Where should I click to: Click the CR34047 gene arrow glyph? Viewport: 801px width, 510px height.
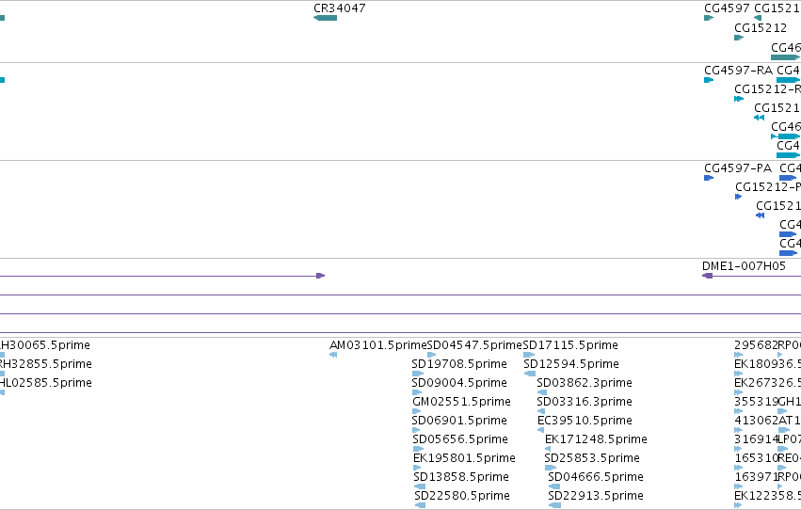click(x=325, y=18)
